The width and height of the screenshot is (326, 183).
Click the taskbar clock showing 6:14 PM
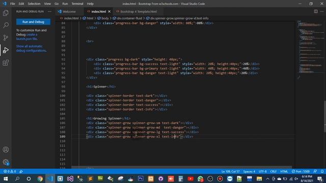[x=307, y=178]
